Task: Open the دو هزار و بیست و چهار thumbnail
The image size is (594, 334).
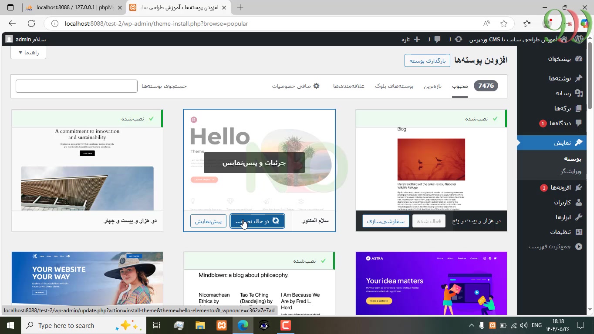Action: click(87, 169)
